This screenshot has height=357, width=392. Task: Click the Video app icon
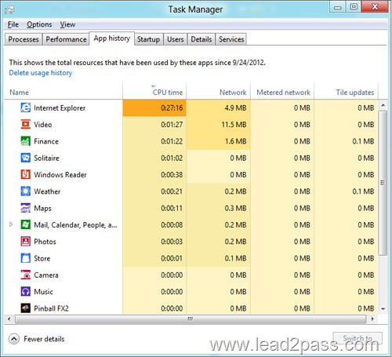pyautogui.click(x=25, y=125)
